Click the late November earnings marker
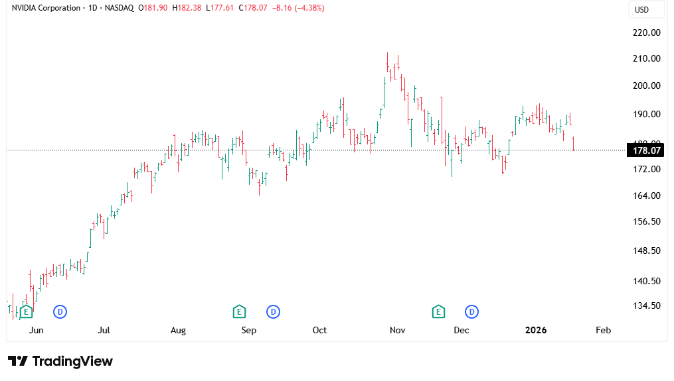 [x=438, y=311]
